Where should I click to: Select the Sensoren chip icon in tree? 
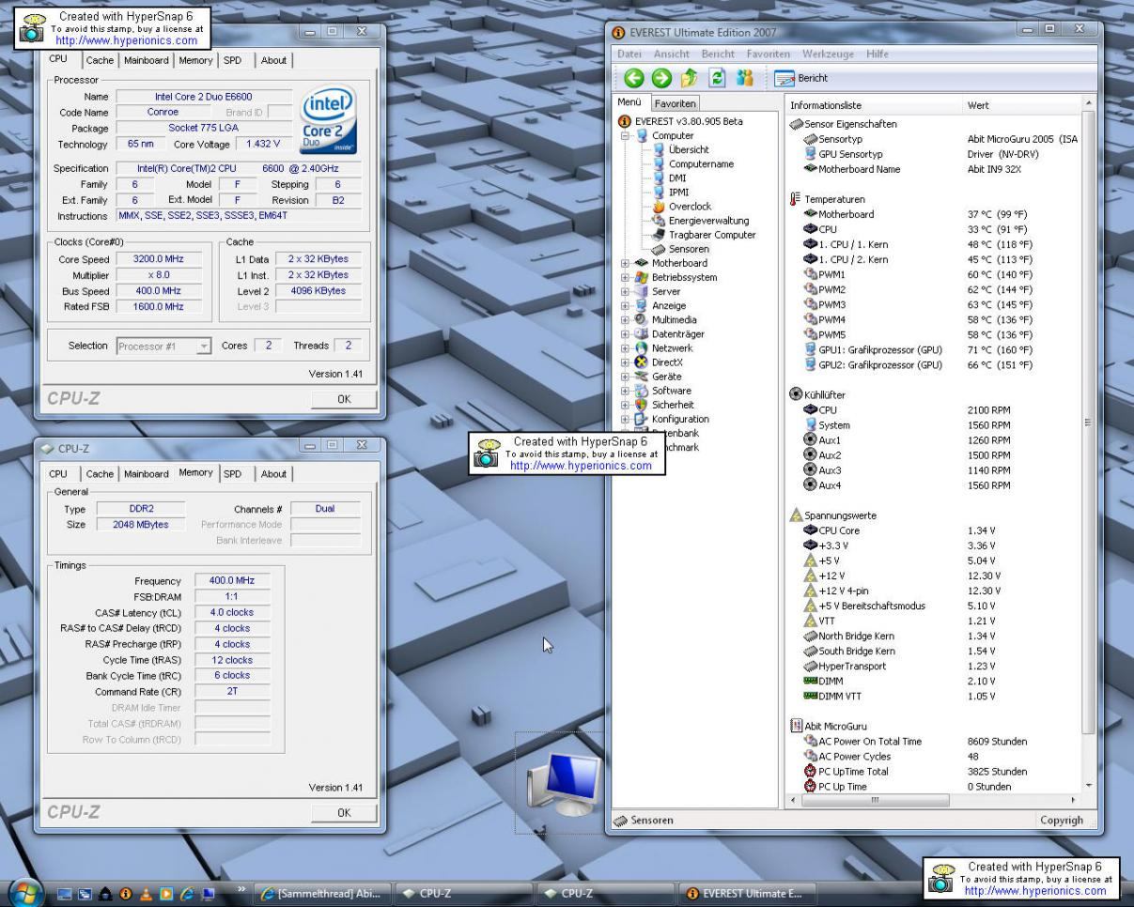(x=659, y=249)
